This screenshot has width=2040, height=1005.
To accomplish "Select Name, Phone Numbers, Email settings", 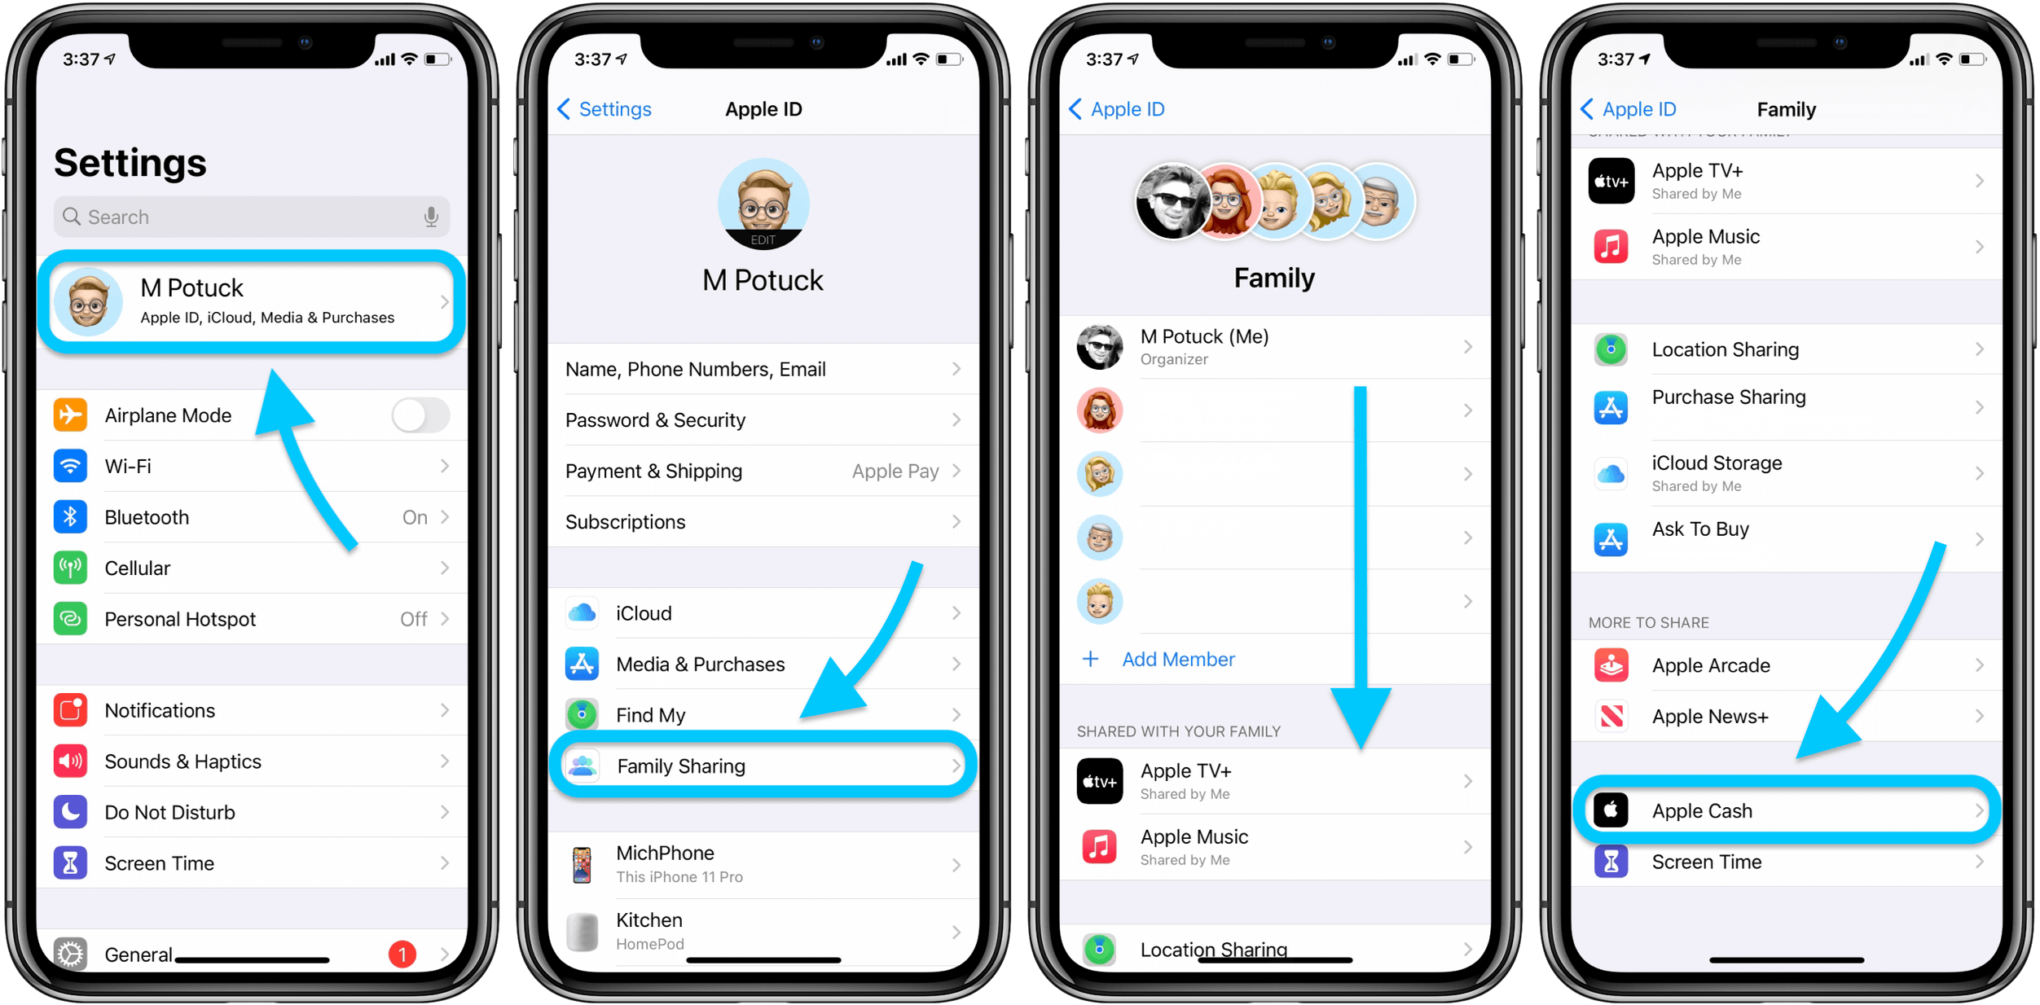I will (765, 369).
